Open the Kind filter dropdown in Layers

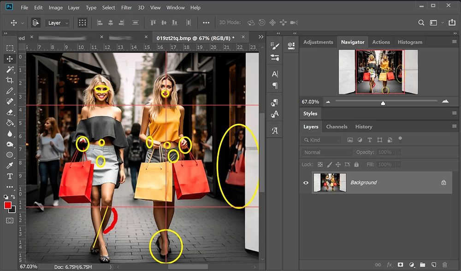[322, 140]
